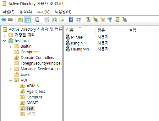Click the Filter funnel toolbar icon
This screenshot has width=159, height=121.
[x=110, y=19]
